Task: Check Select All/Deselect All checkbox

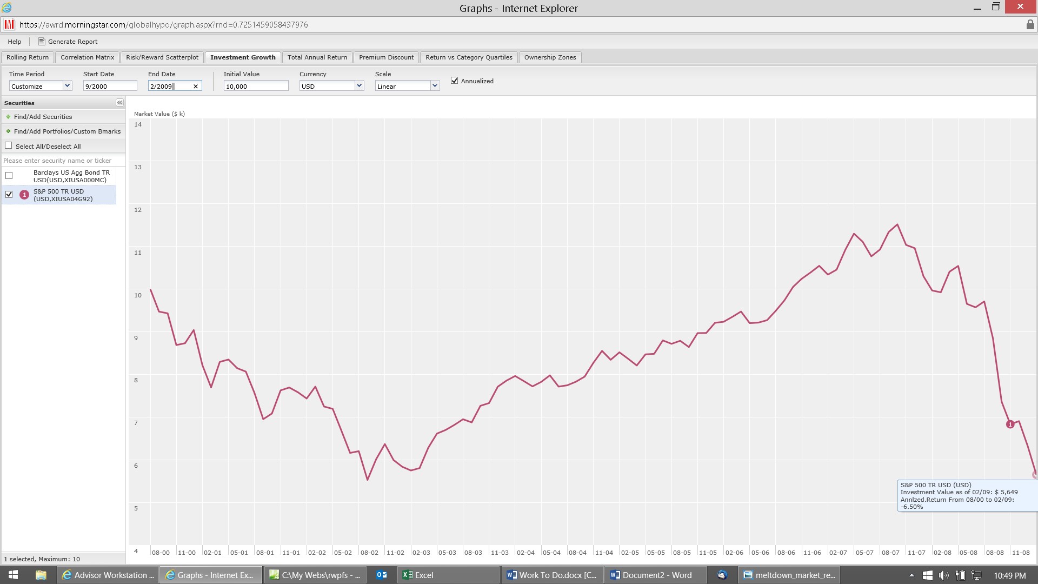Action: click(x=9, y=145)
